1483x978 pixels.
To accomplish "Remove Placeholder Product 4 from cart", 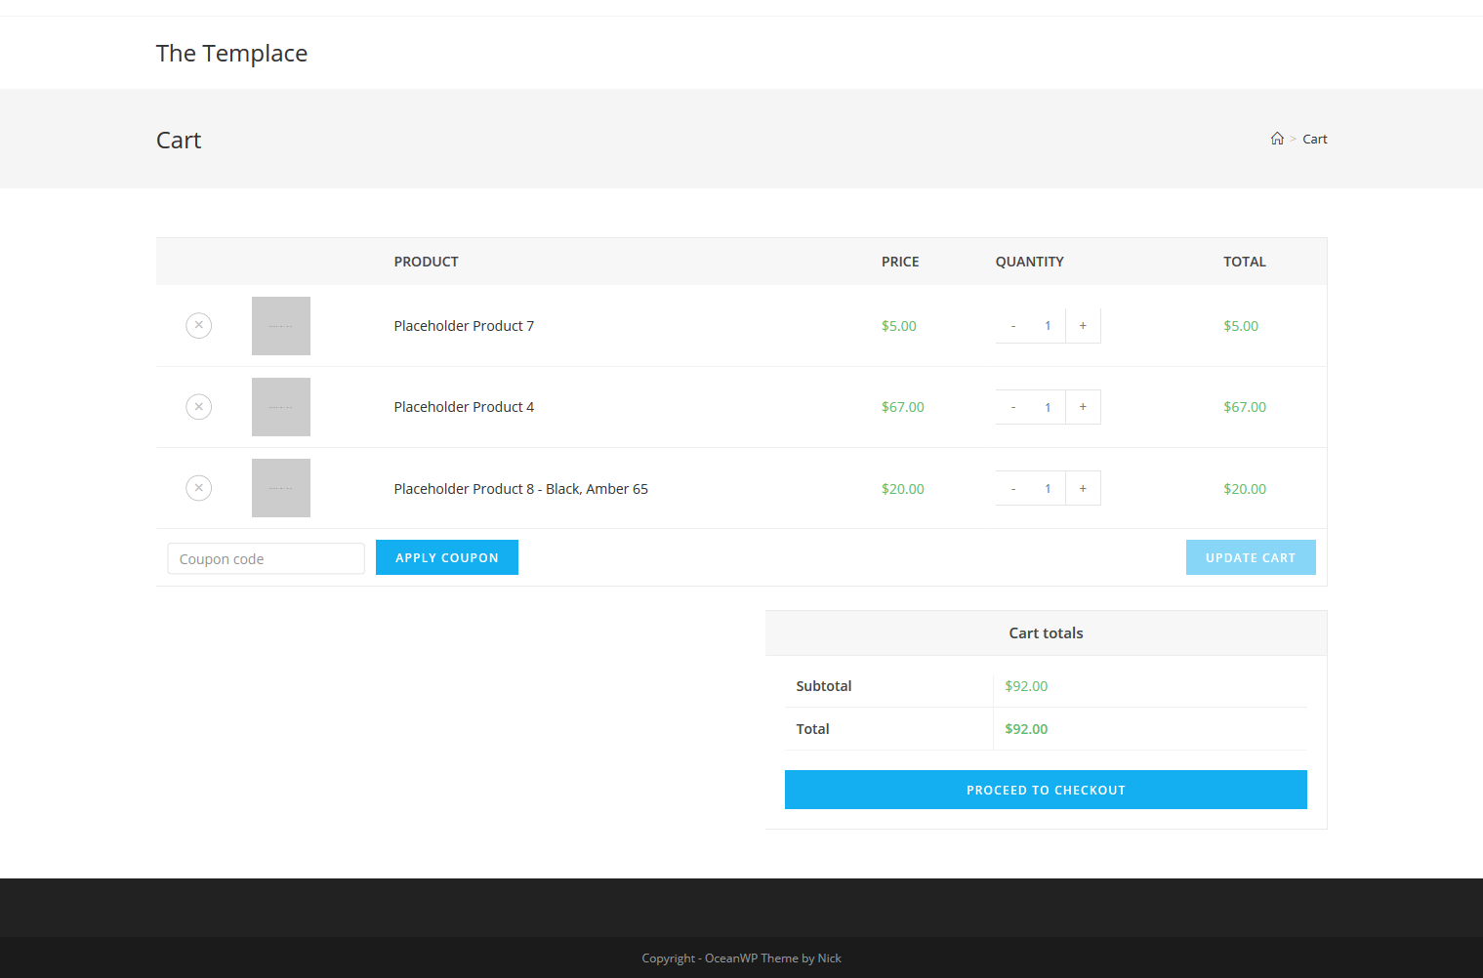I will tap(198, 406).
